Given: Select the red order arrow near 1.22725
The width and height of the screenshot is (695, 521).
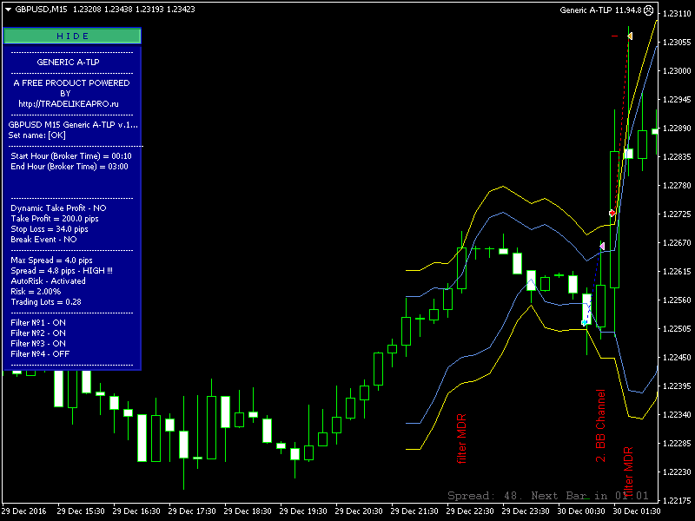Looking at the screenshot, I should [612, 213].
